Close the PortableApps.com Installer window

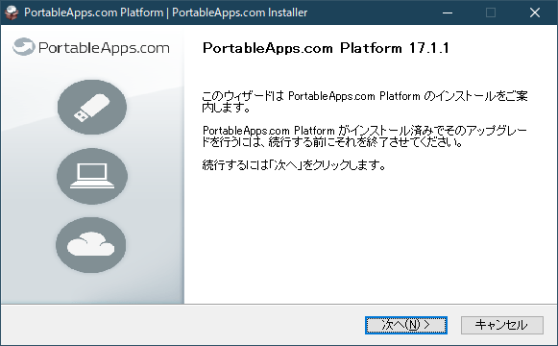pyautogui.click(x=535, y=12)
